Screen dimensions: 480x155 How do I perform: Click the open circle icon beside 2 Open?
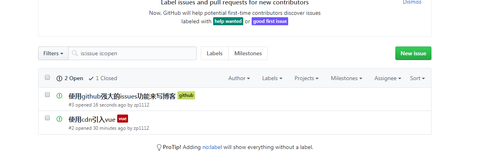click(x=59, y=78)
